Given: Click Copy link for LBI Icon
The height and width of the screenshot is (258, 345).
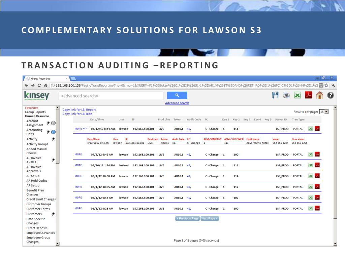Looking at the screenshot, I should pos(77,114).
